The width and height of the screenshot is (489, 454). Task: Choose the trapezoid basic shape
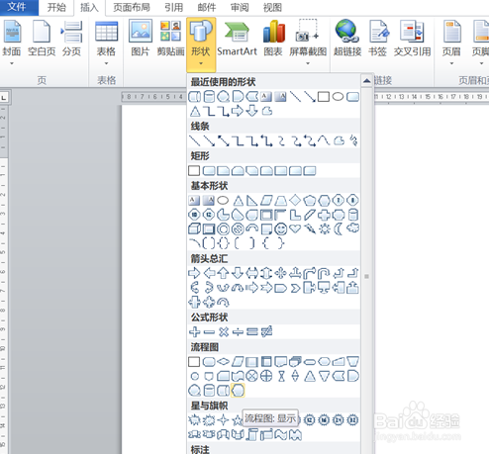click(x=281, y=200)
